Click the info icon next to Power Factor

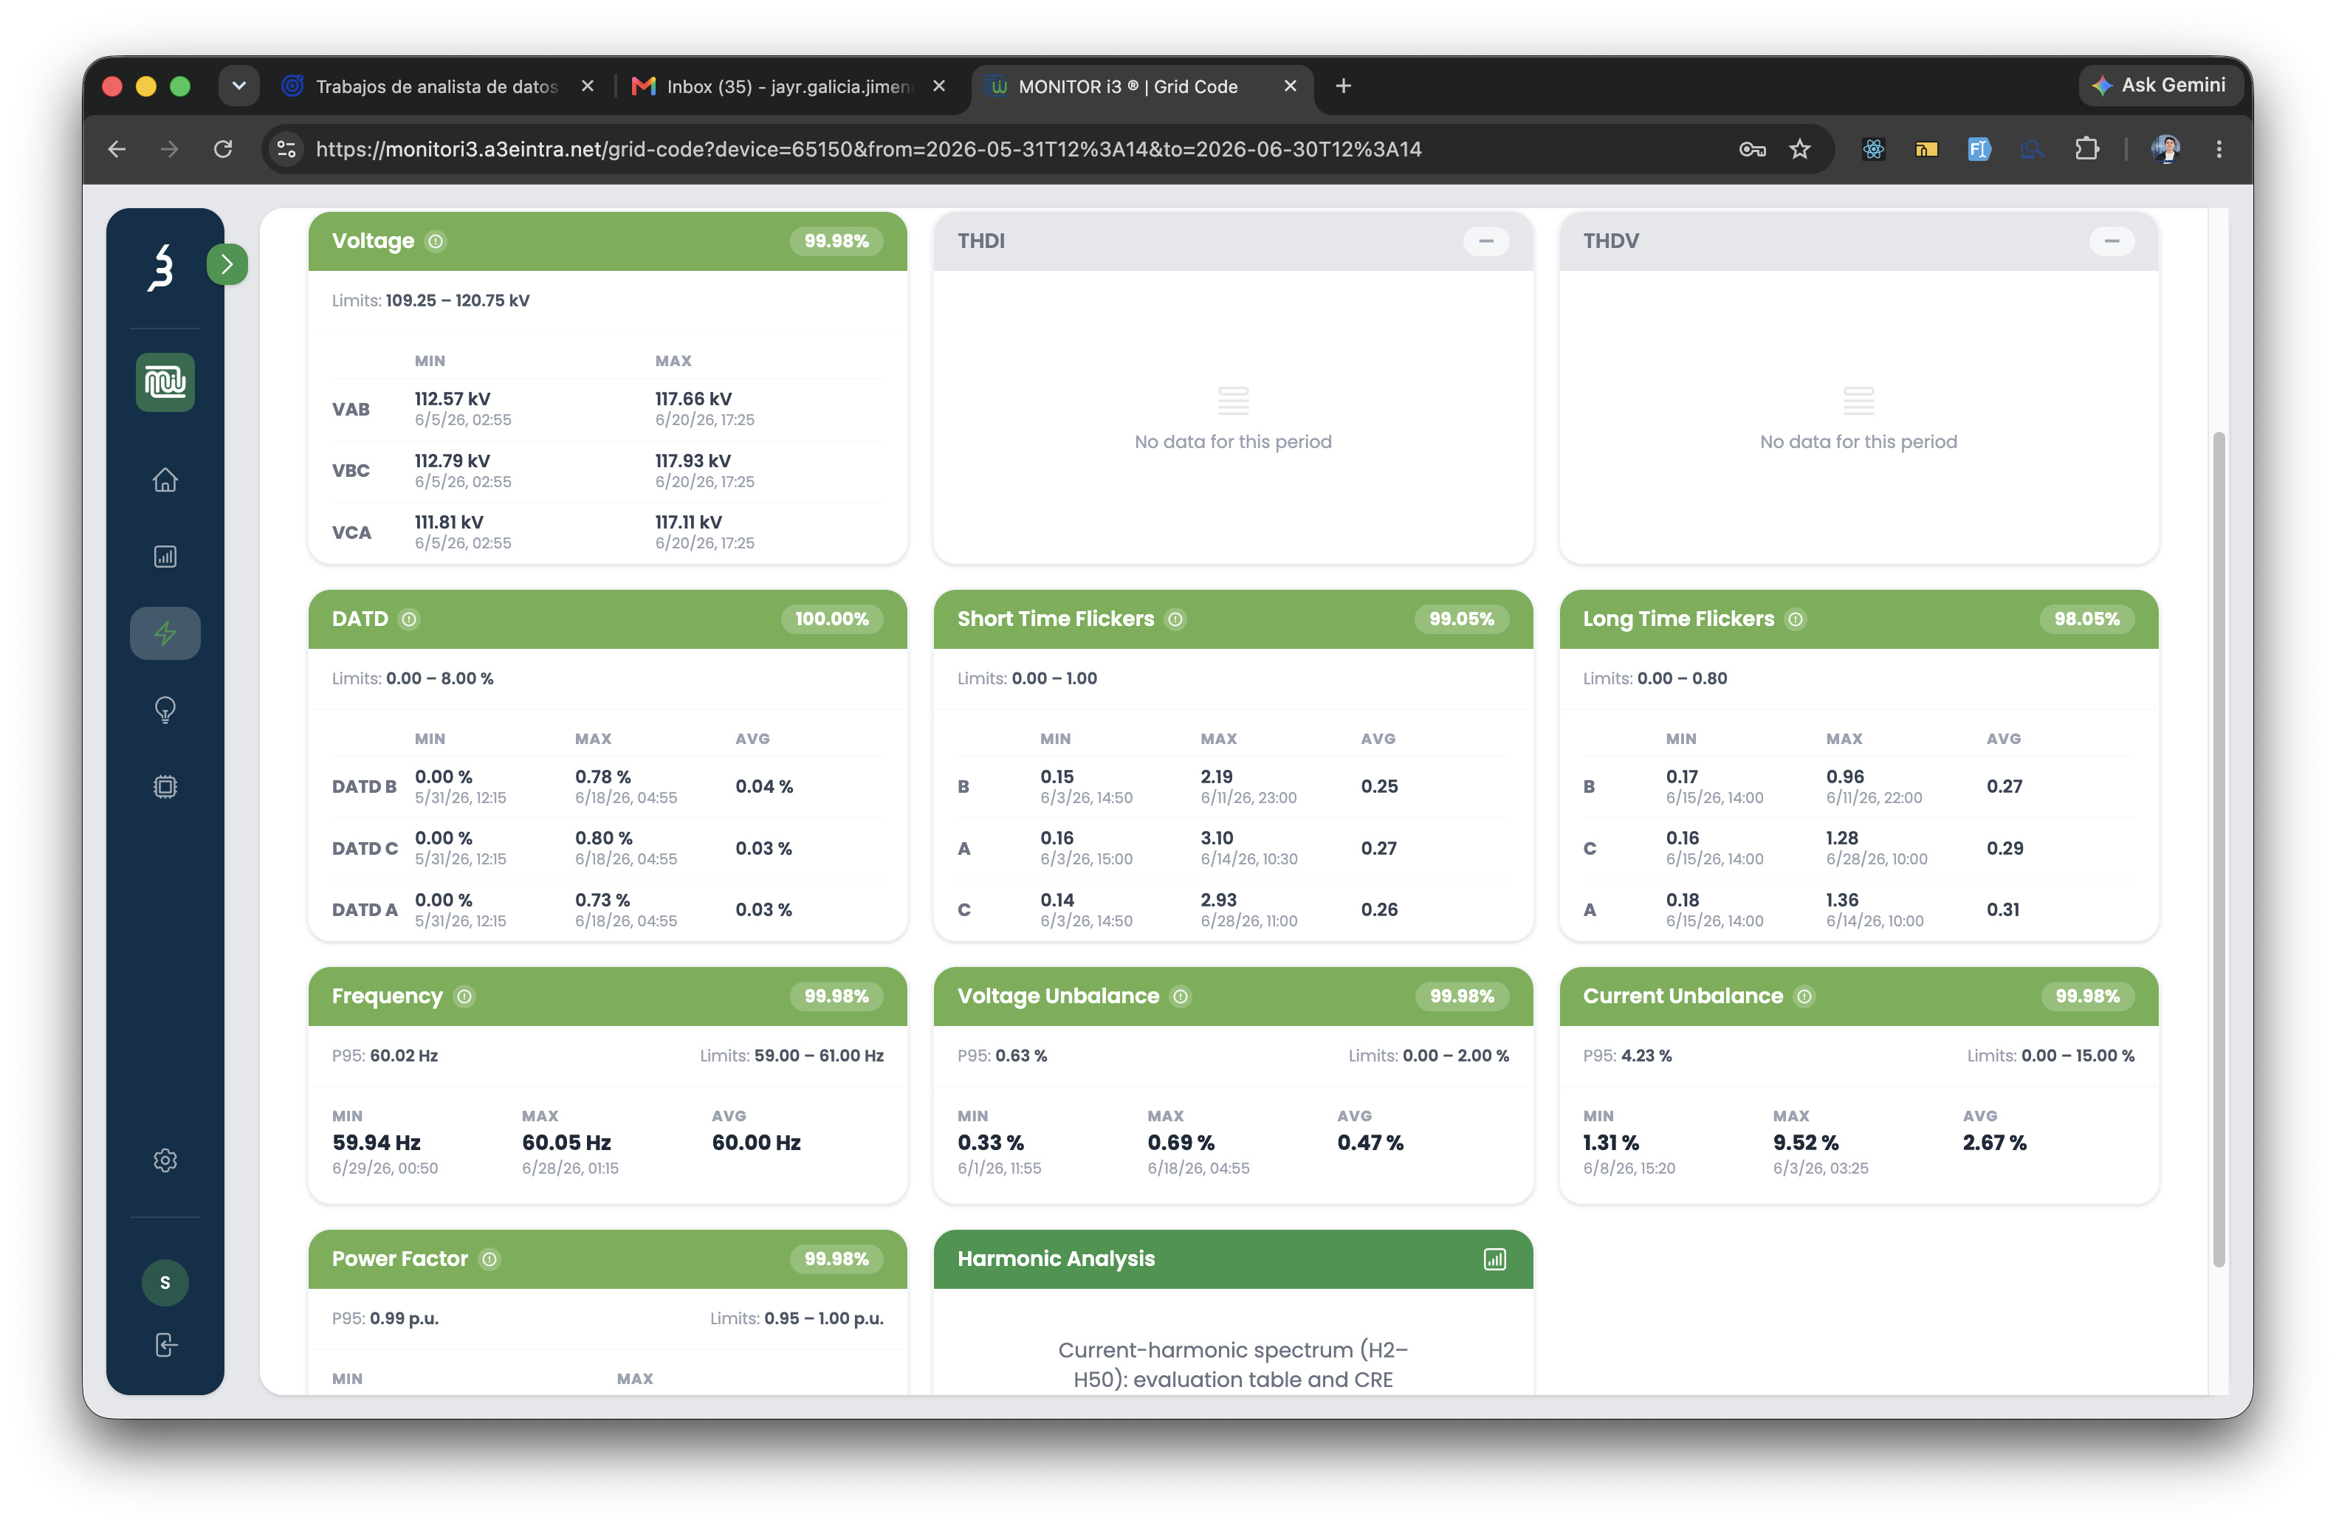coord(489,1259)
